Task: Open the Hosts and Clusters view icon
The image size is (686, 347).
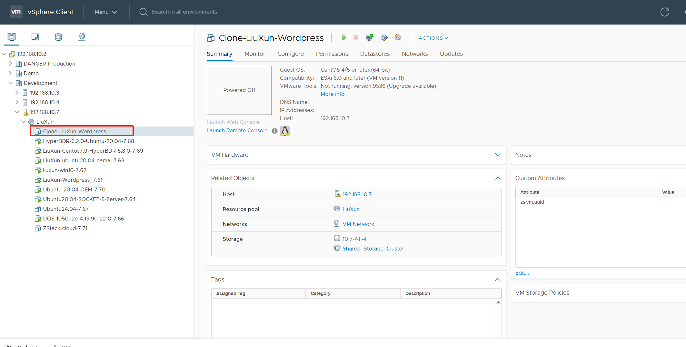Action: 12,37
